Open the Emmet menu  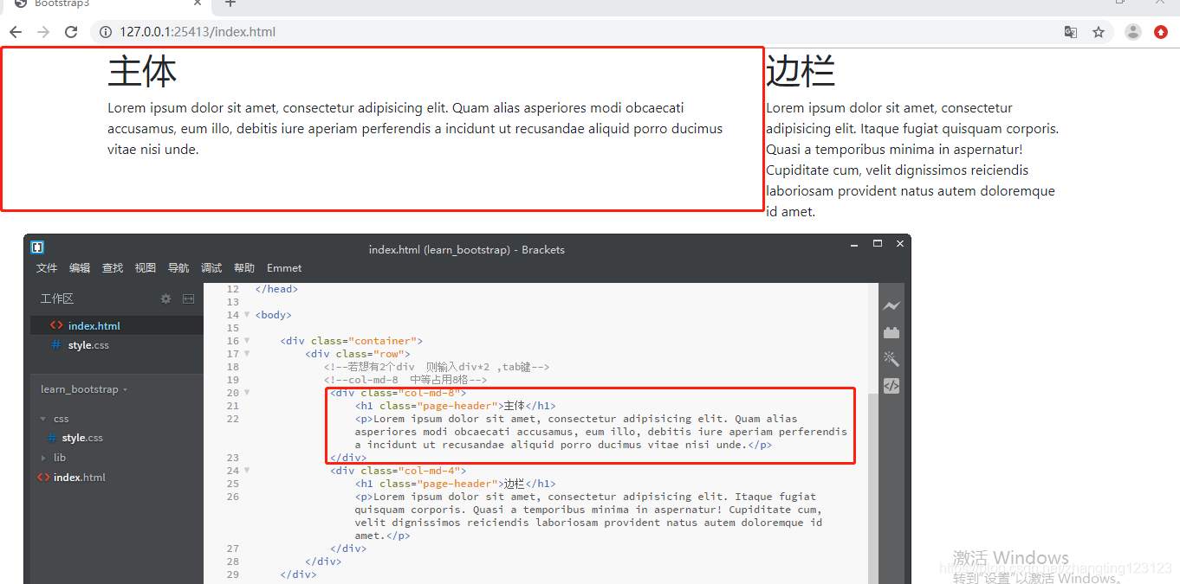point(284,268)
